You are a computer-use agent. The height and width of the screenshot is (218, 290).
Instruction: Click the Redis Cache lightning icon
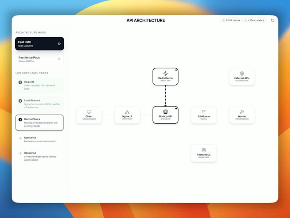[x=165, y=74]
